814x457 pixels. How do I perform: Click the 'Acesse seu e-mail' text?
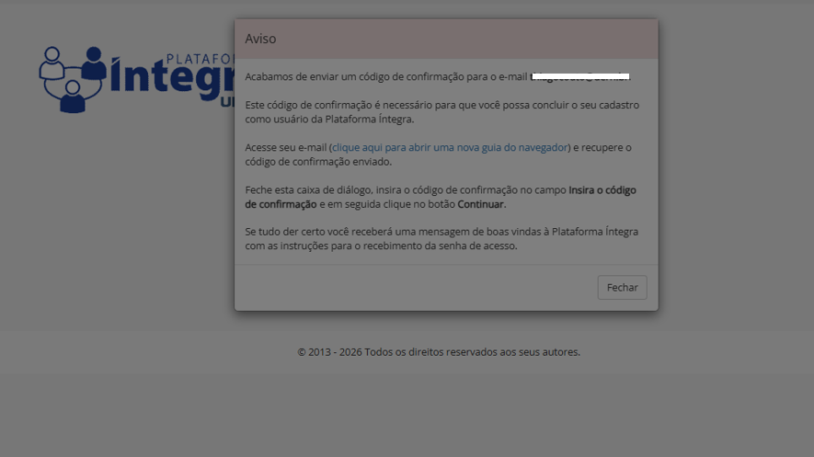pos(285,147)
